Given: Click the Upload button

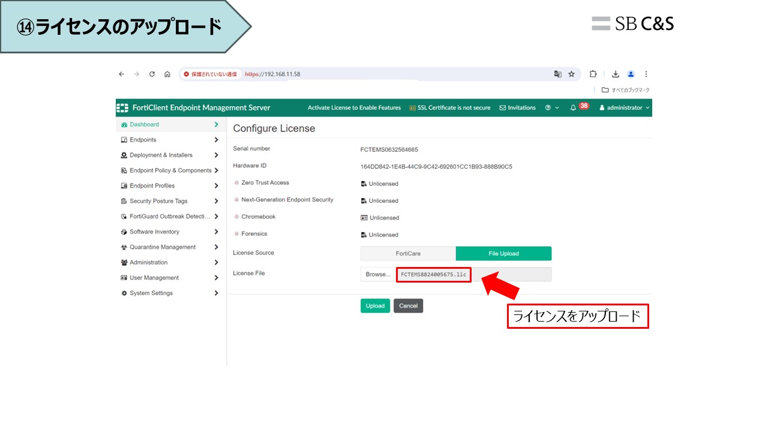Looking at the screenshot, I should tap(375, 306).
